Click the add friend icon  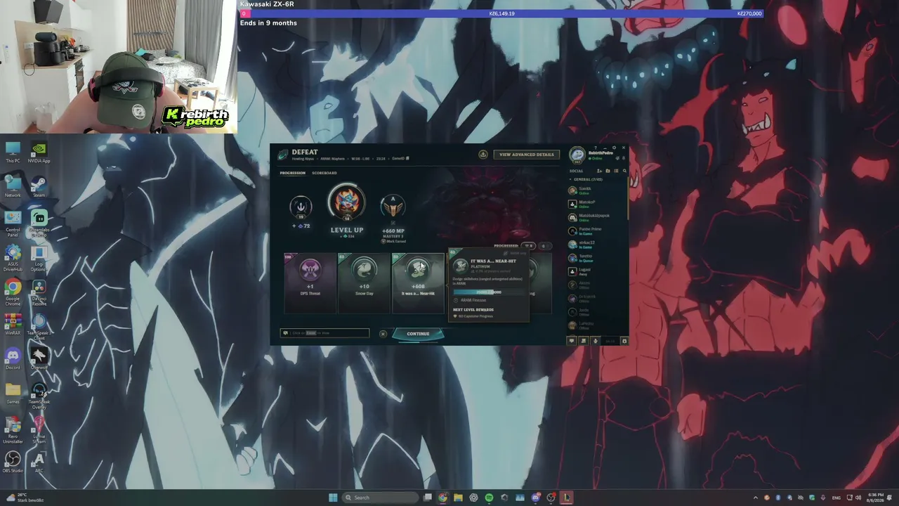pyautogui.click(x=599, y=171)
